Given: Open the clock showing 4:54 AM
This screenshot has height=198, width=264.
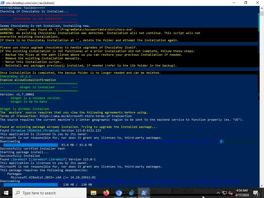Looking at the screenshot, I should click(242, 193).
